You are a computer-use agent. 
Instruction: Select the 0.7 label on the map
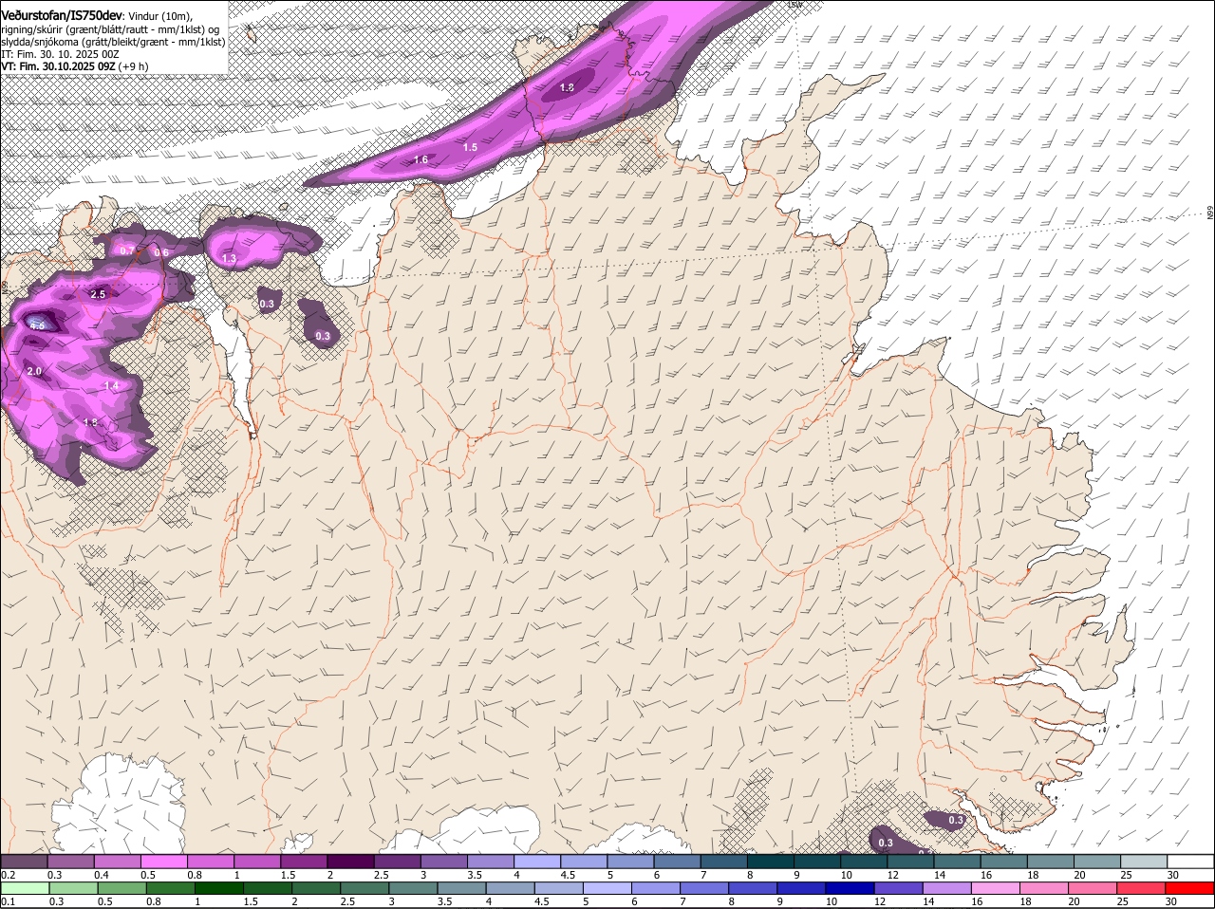click(x=128, y=250)
